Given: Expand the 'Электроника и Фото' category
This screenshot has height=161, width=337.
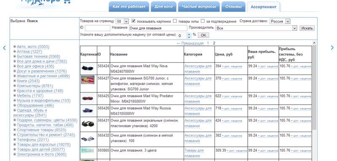Looking at the screenshot, I should pyautogui.click(x=15, y=154).
